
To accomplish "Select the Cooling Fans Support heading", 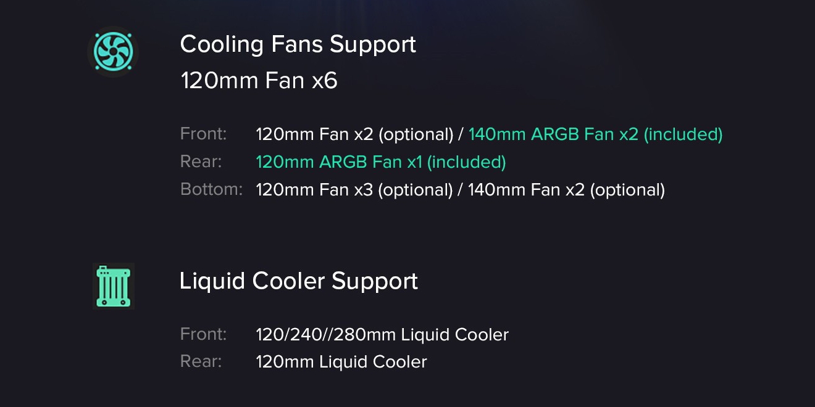I will point(298,44).
